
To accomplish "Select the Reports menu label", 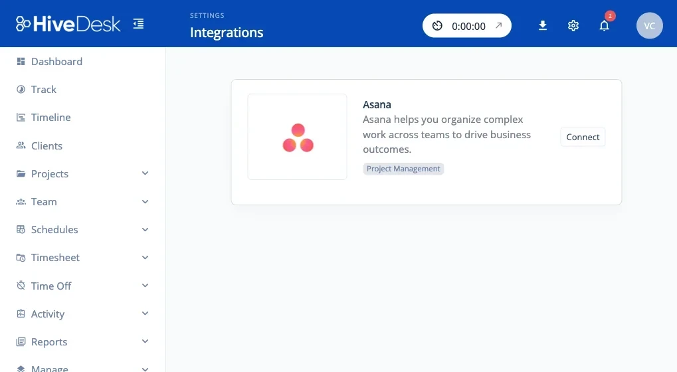I will 49,342.
